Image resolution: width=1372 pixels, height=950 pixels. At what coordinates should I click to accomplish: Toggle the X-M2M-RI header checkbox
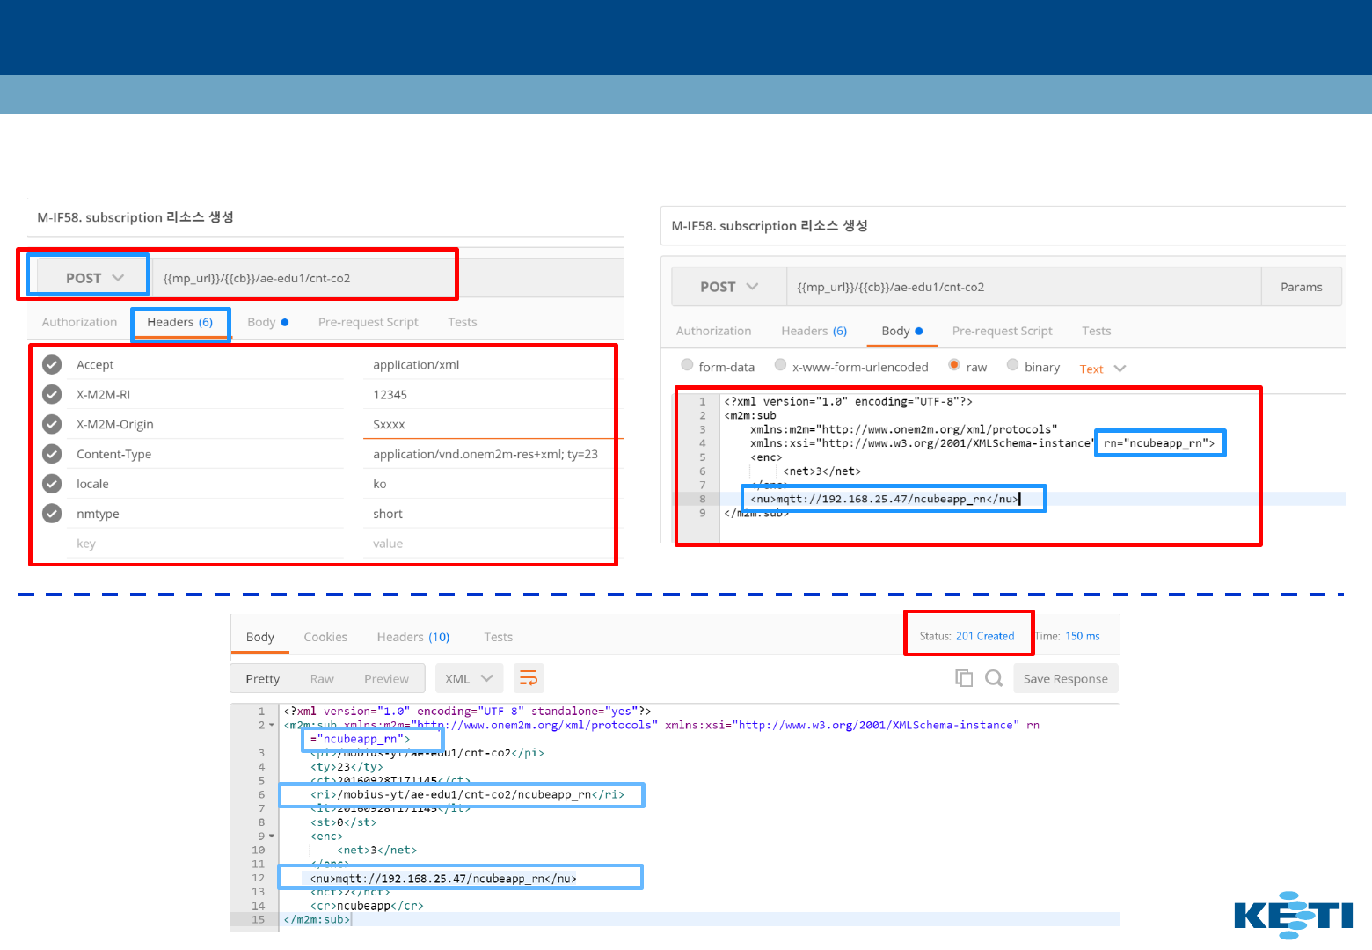coord(53,395)
